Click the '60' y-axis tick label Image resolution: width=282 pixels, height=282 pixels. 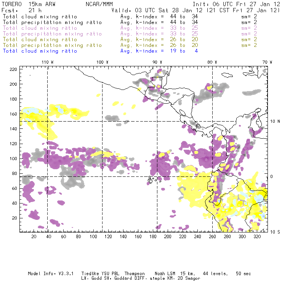point(14,188)
